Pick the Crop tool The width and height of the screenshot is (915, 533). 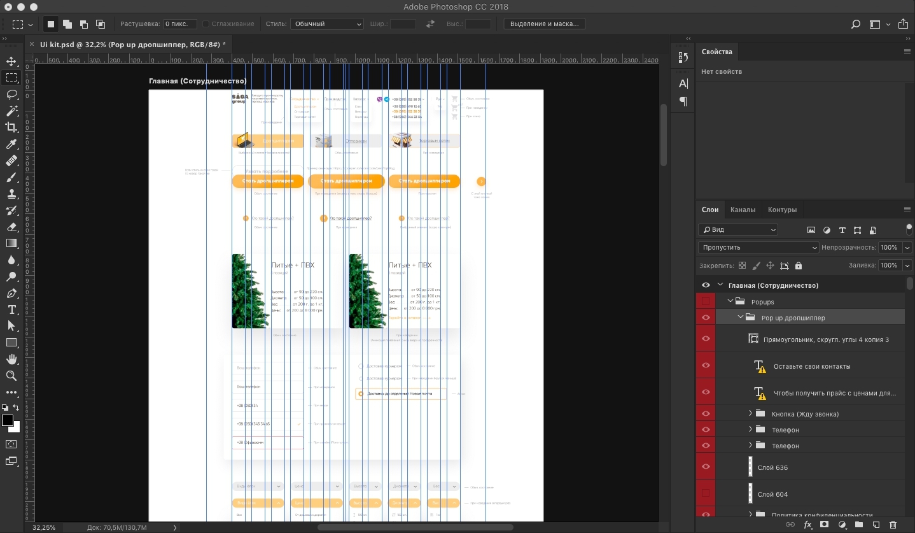tap(11, 127)
